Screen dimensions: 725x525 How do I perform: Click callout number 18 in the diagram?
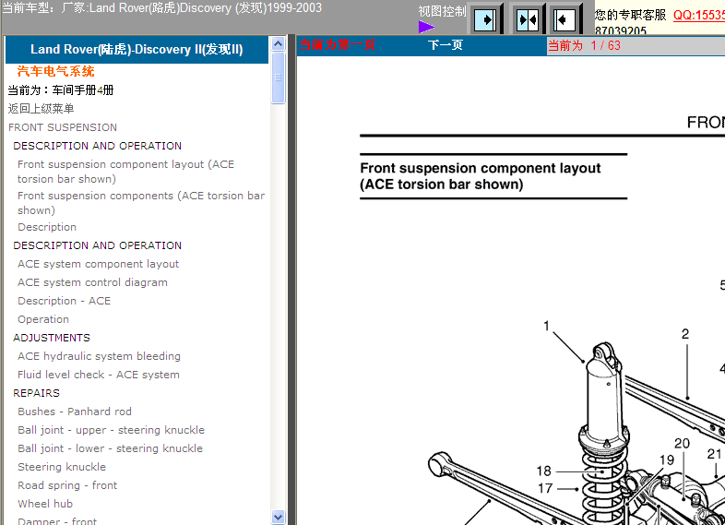(544, 471)
